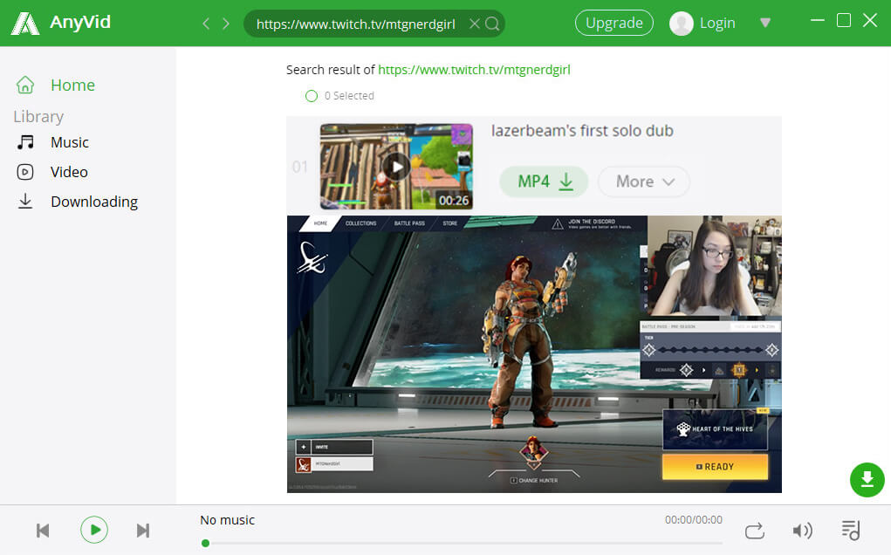The image size is (891, 555).
Task: Skip to the previous track
Action: pos(43,531)
